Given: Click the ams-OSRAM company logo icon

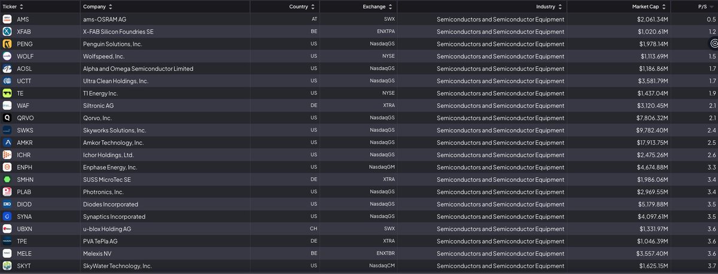Looking at the screenshot, I should tap(7, 19).
